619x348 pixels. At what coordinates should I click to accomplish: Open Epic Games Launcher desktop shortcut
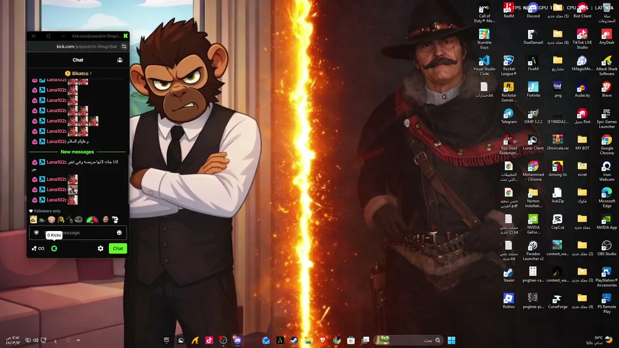point(607,119)
